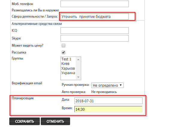Enable the Может видеть цену checkbox

[63, 45]
